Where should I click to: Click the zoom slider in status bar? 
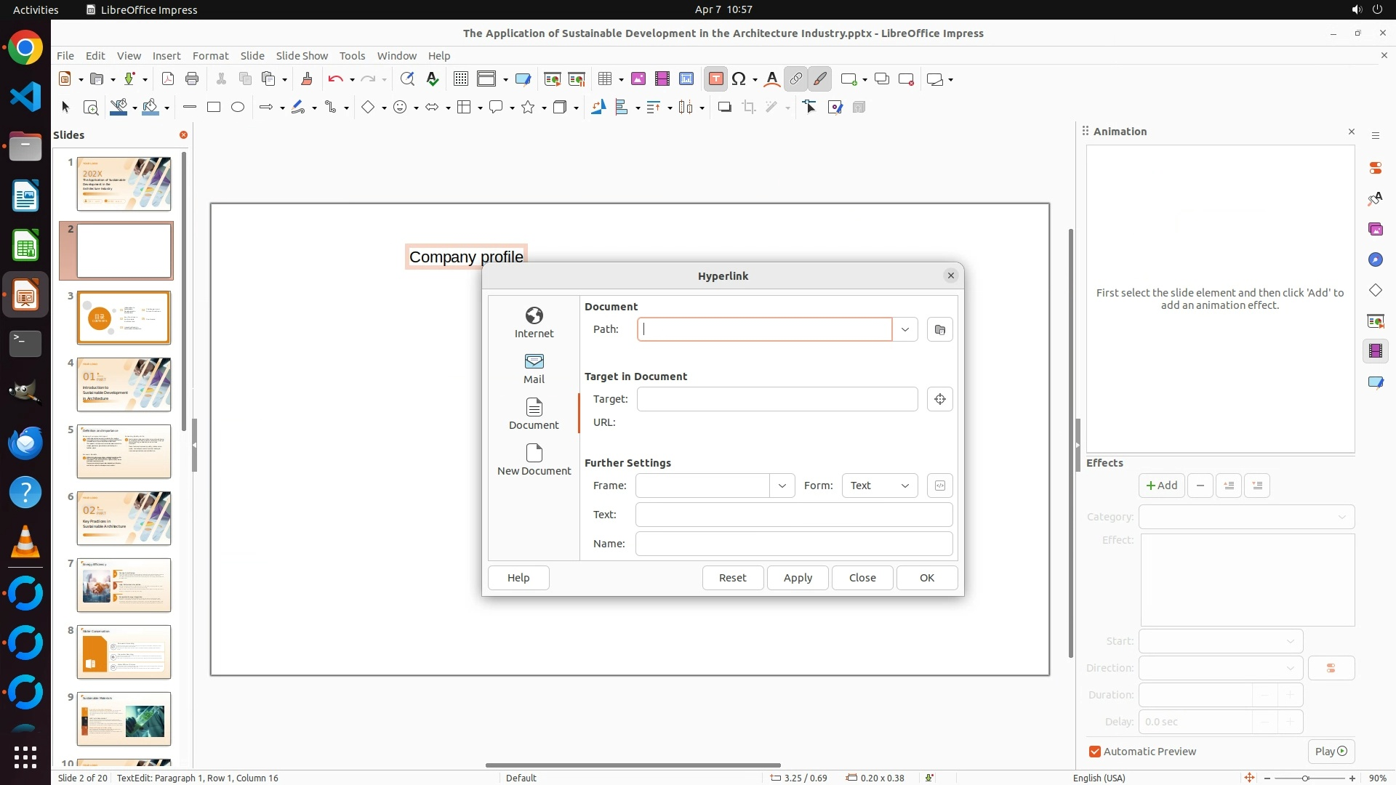click(x=1305, y=778)
